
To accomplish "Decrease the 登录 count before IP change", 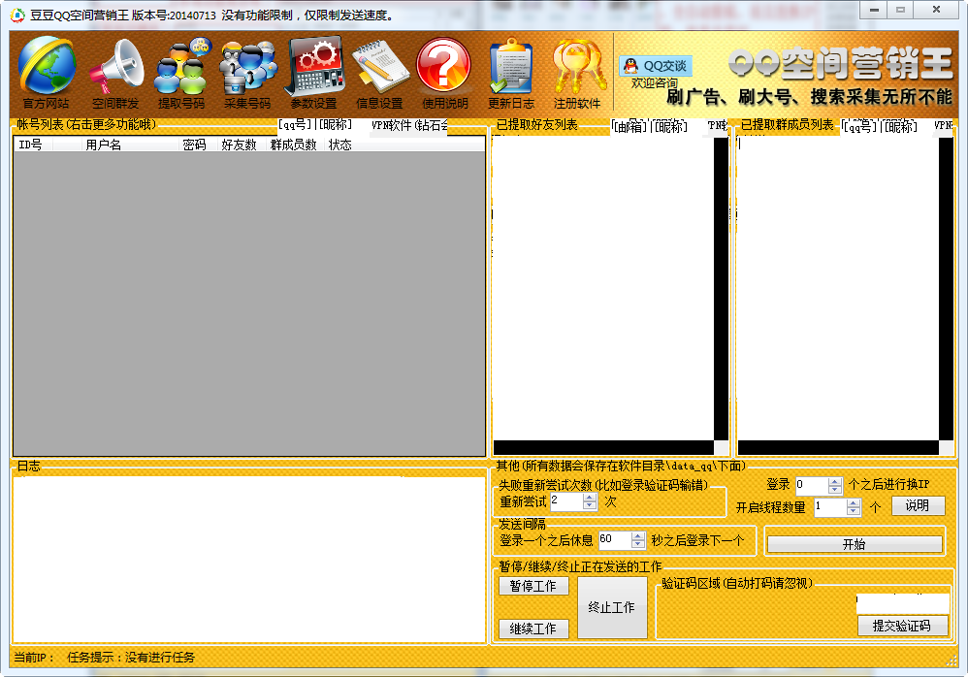I will tap(835, 490).
